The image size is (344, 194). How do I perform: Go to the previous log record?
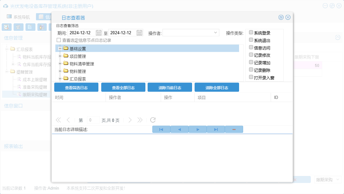pos(180,129)
